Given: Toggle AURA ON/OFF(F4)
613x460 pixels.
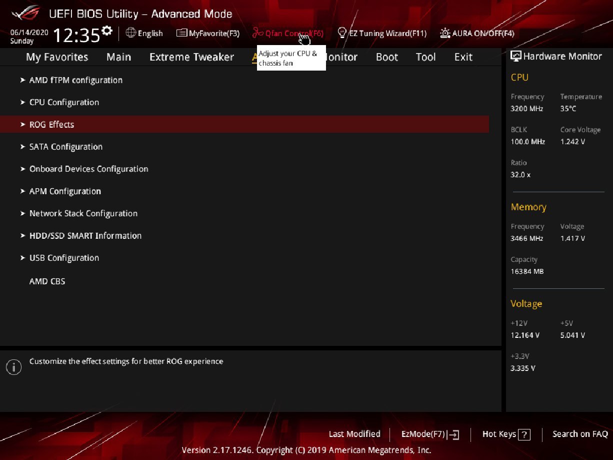Looking at the screenshot, I should [x=483, y=34].
